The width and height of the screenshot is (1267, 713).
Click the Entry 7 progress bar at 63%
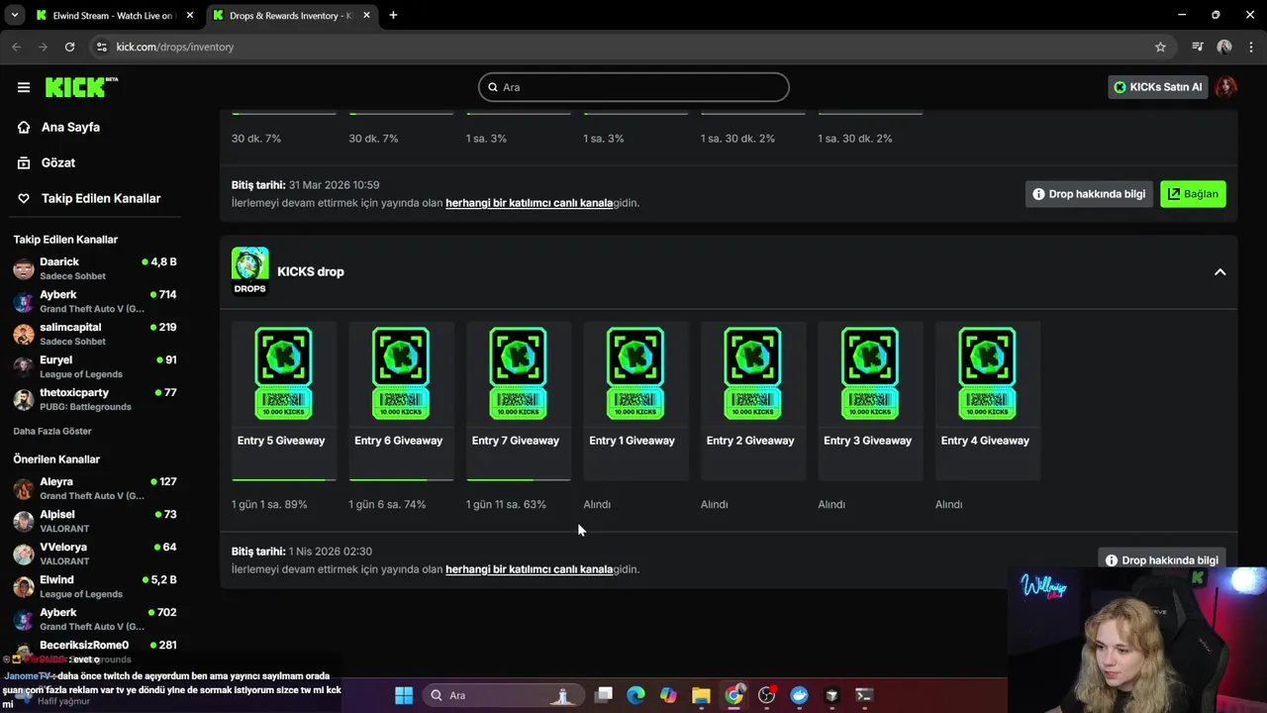519,480
